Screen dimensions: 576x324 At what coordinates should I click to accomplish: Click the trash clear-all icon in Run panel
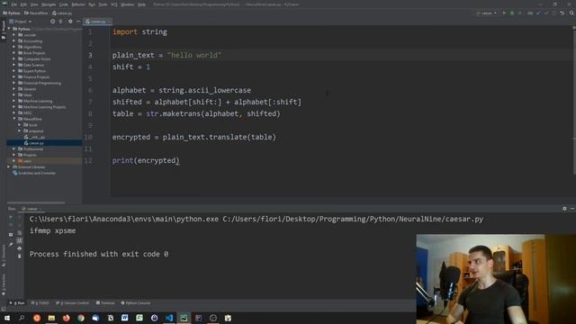point(20,256)
